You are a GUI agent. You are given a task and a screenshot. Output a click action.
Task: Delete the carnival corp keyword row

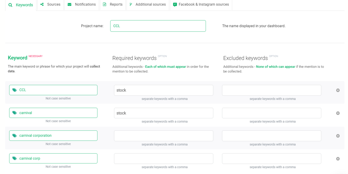coord(338,159)
